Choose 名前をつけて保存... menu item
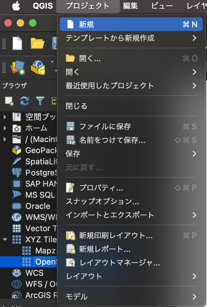 coord(131,140)
